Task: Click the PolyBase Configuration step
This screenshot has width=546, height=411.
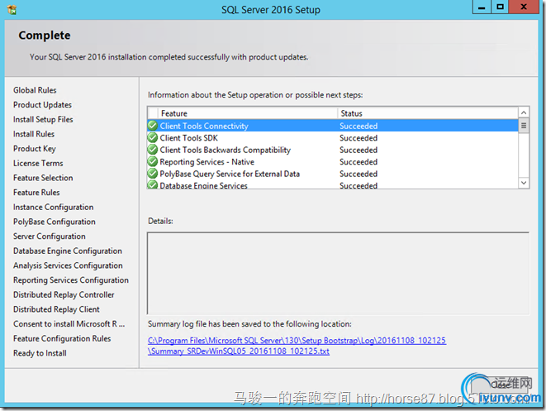Action: point(55,222)
